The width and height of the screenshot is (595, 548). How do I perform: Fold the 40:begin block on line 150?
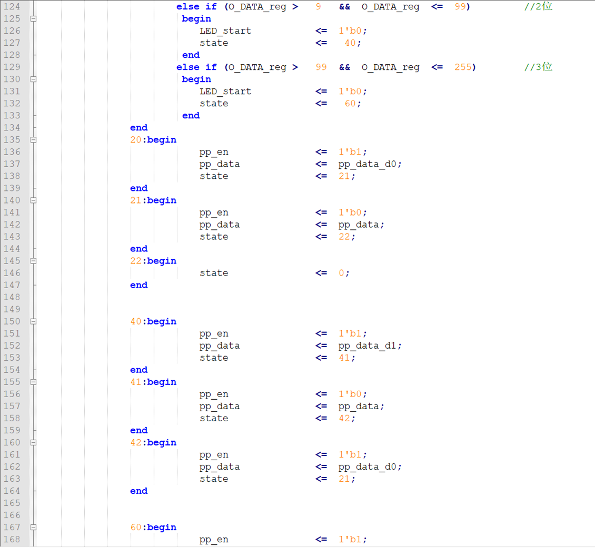coord(34,321)
